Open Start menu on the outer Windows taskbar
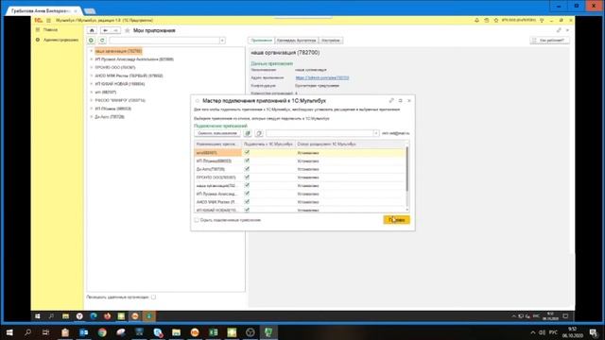The image size is (605, 340). click(9, 332)
